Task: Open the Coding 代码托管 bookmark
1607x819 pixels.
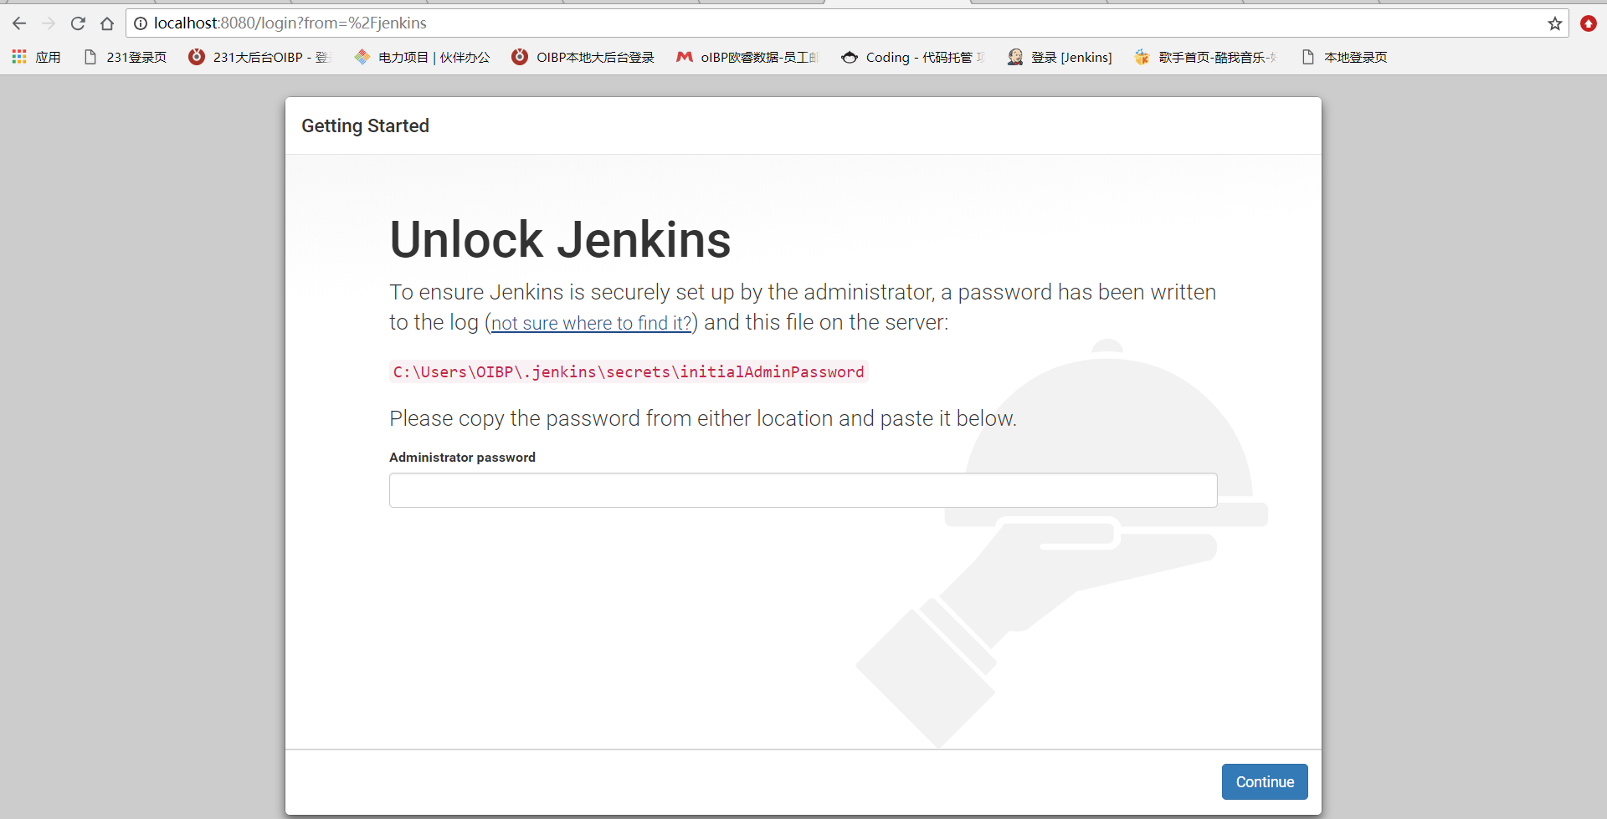Action: [x=912, y=57]
